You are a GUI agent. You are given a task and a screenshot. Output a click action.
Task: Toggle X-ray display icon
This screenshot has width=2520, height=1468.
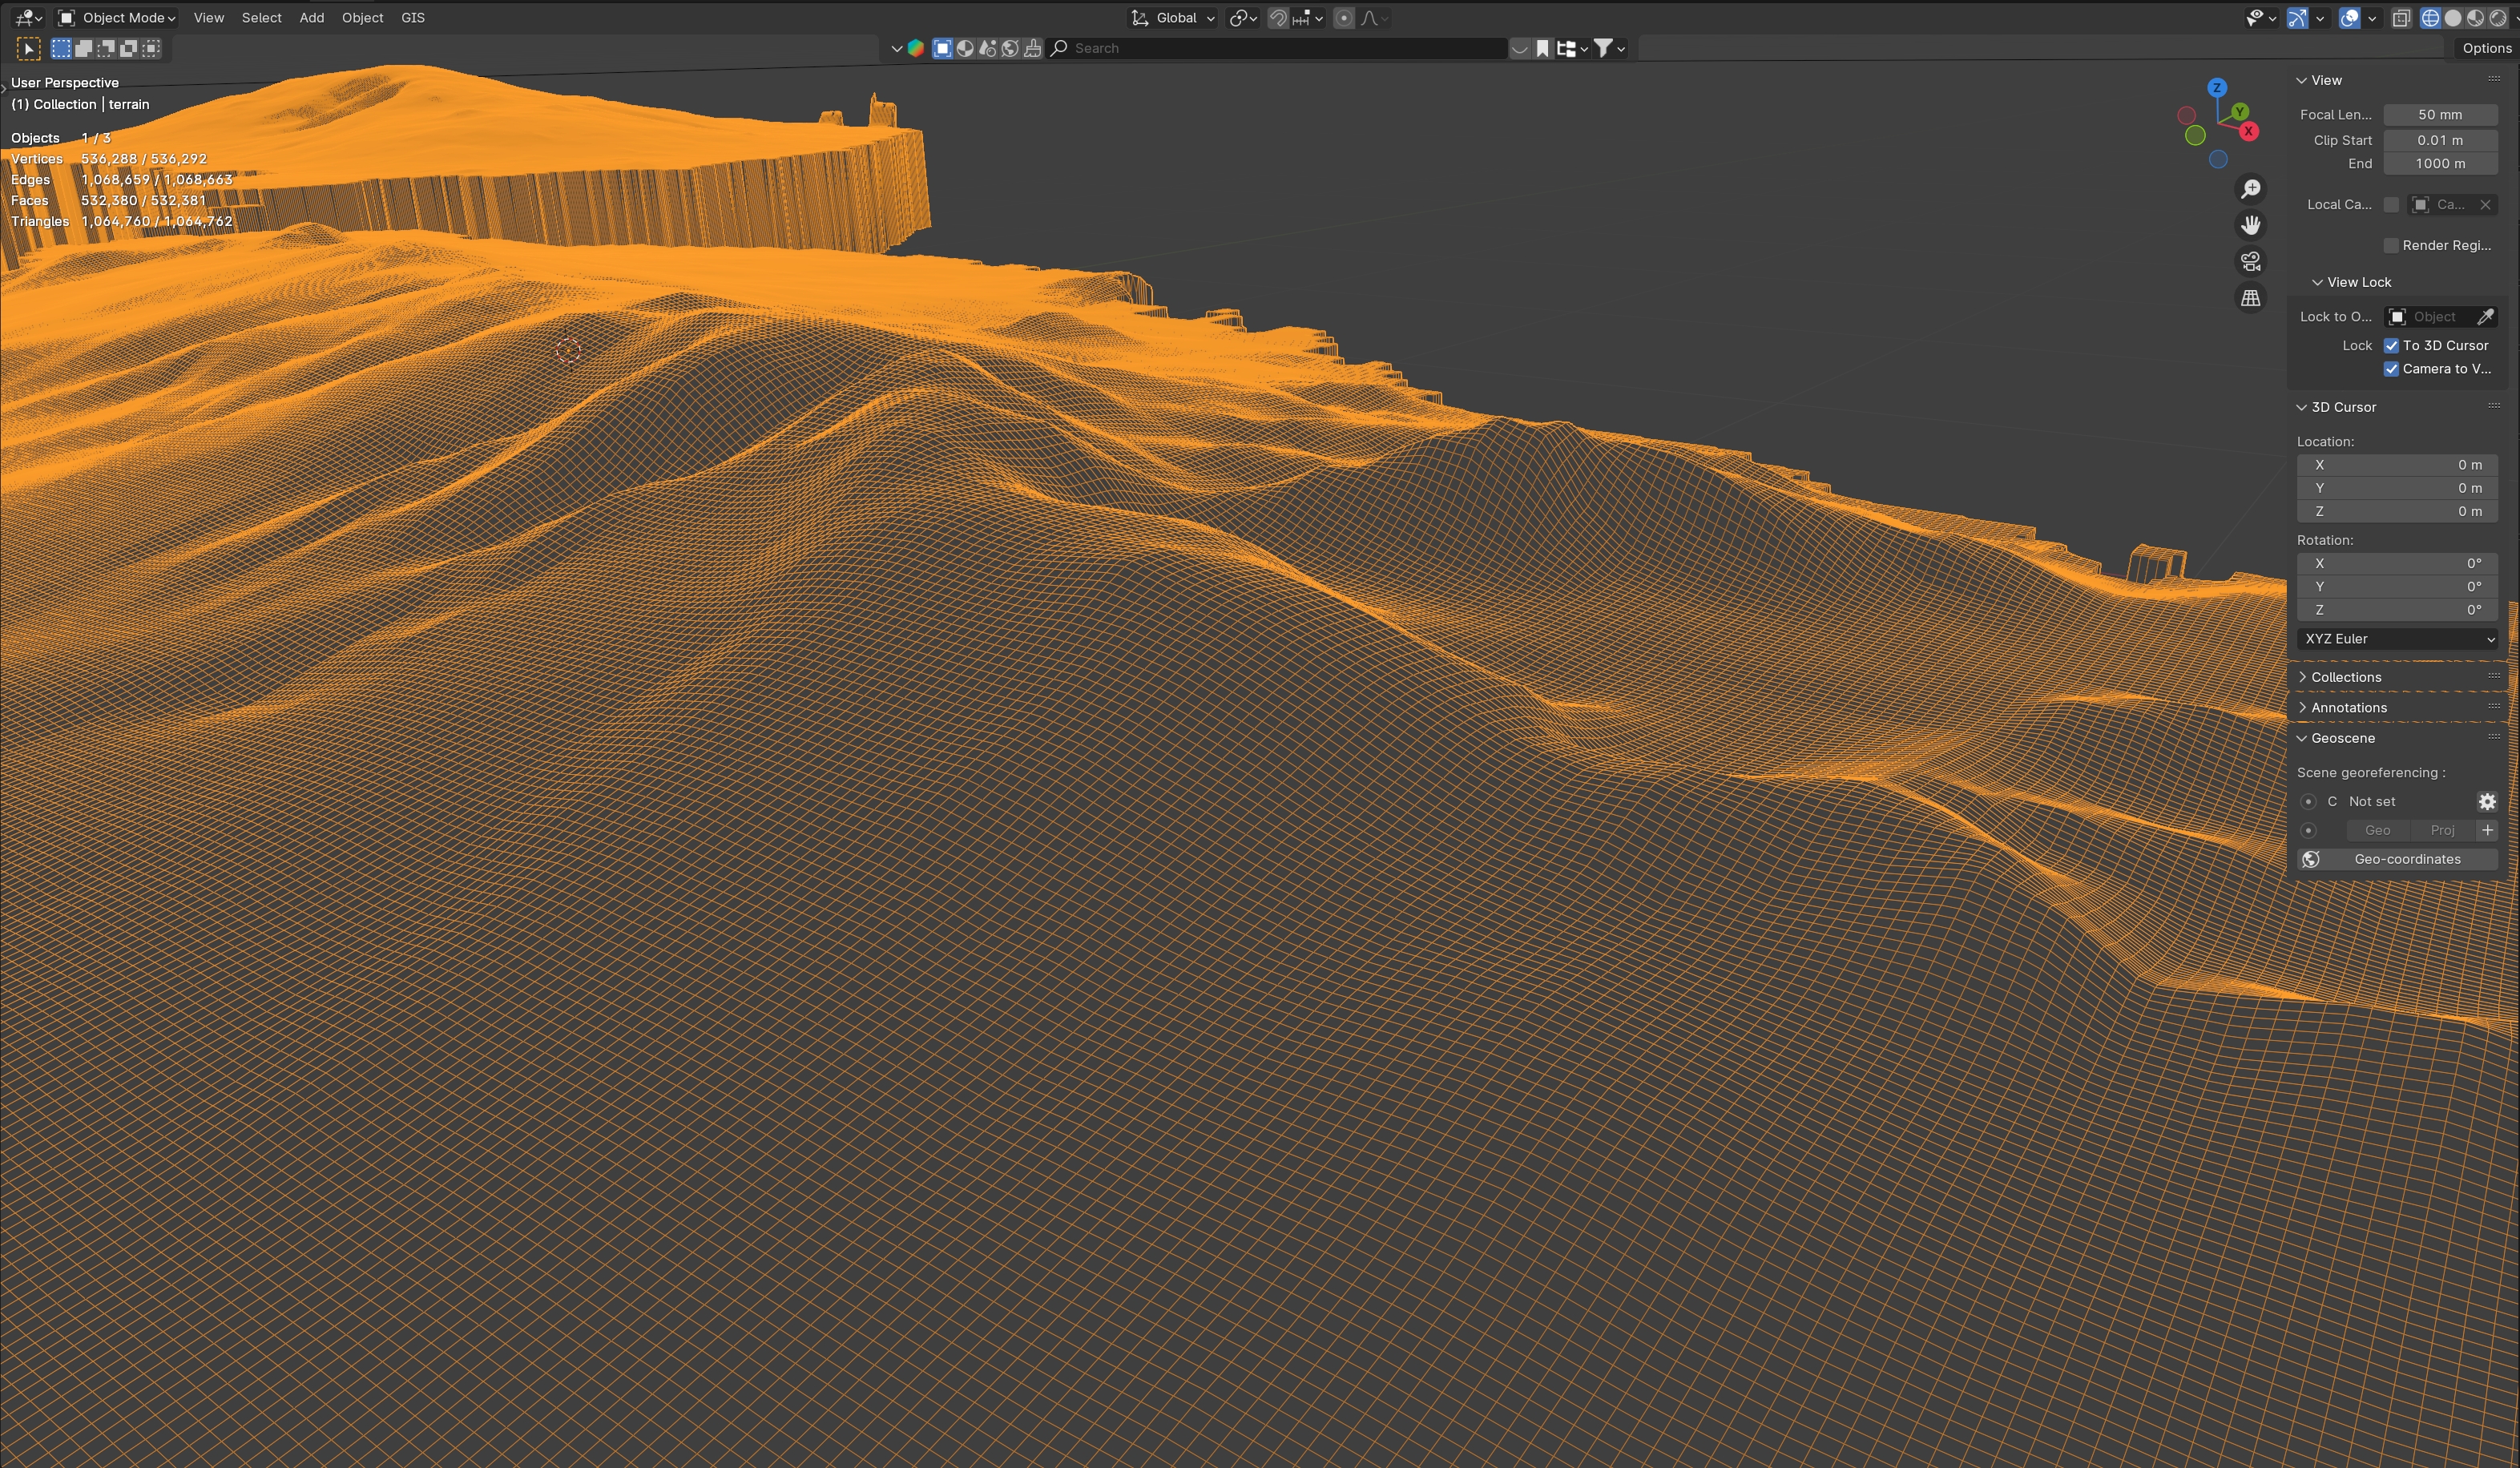[2401, 18]
